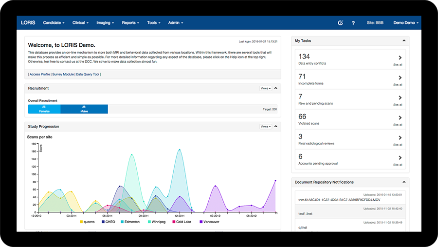Open the test1.linst document

[305, 214]
